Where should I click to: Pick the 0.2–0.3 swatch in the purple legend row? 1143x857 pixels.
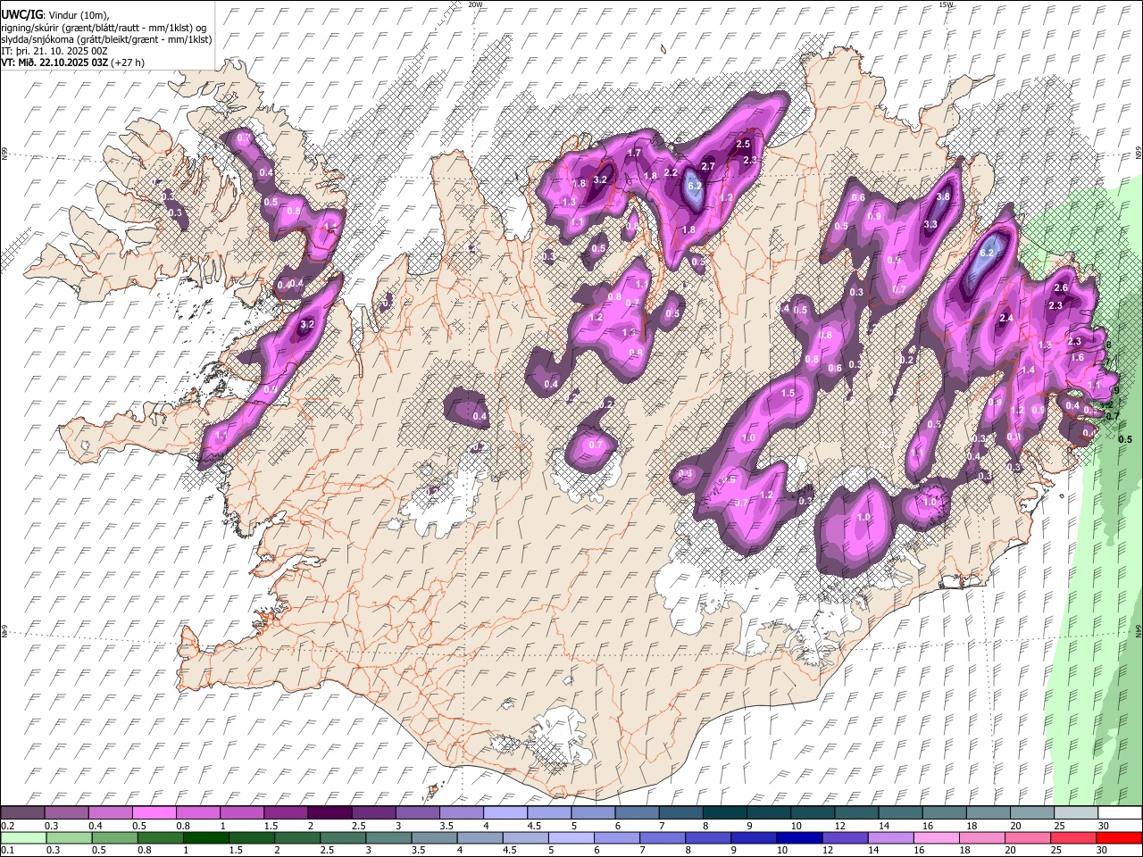click(23, 812)
